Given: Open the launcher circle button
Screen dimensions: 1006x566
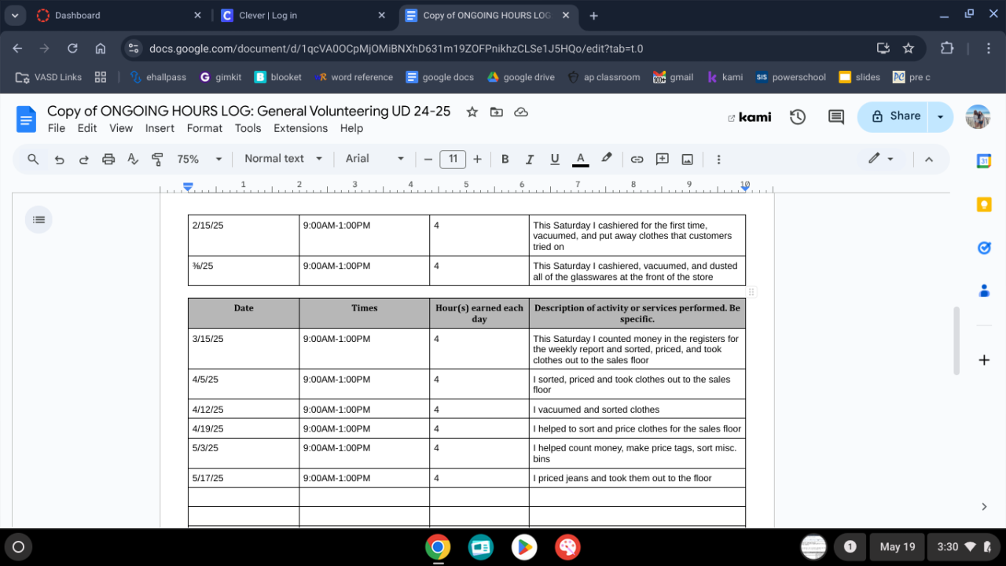Looking at the screenshot, I should [x=19, y=546].
